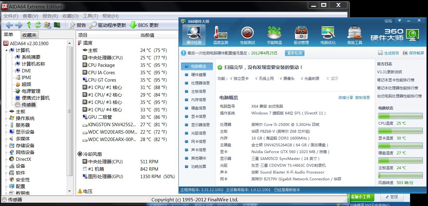This screenshot has width=428, height=206.
Task: Expand the 存储设备 tree node
Action: (7, 146)
